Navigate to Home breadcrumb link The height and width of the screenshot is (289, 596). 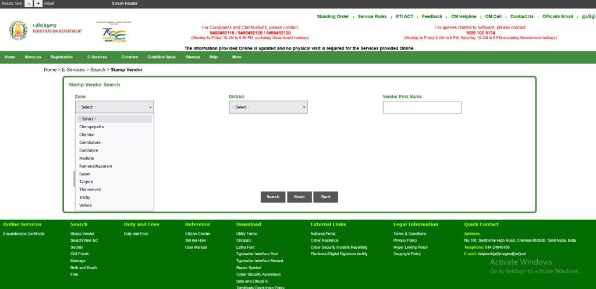click(x=50, y=70)
